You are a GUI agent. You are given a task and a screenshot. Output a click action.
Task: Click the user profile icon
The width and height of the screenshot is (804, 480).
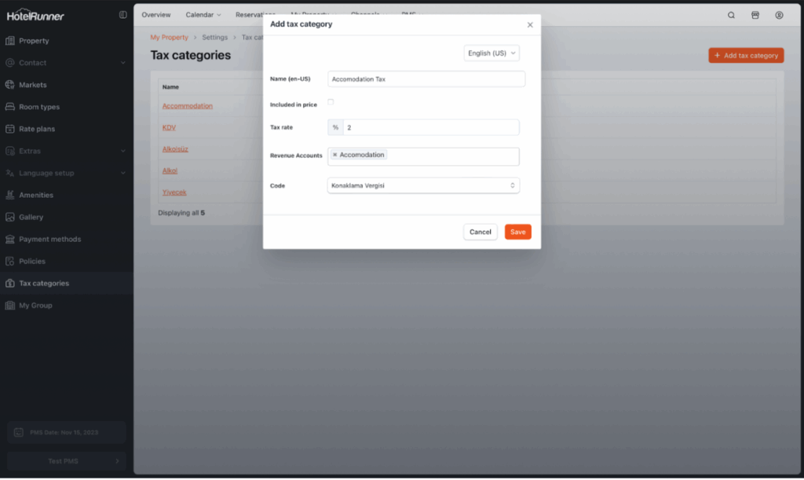pos(779,15)
